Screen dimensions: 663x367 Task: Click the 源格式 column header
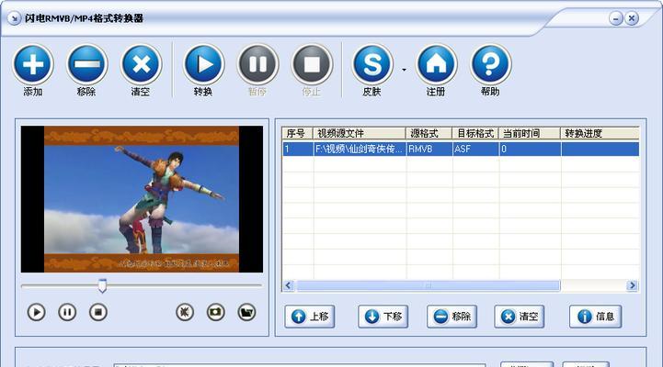tap(429, 133)
